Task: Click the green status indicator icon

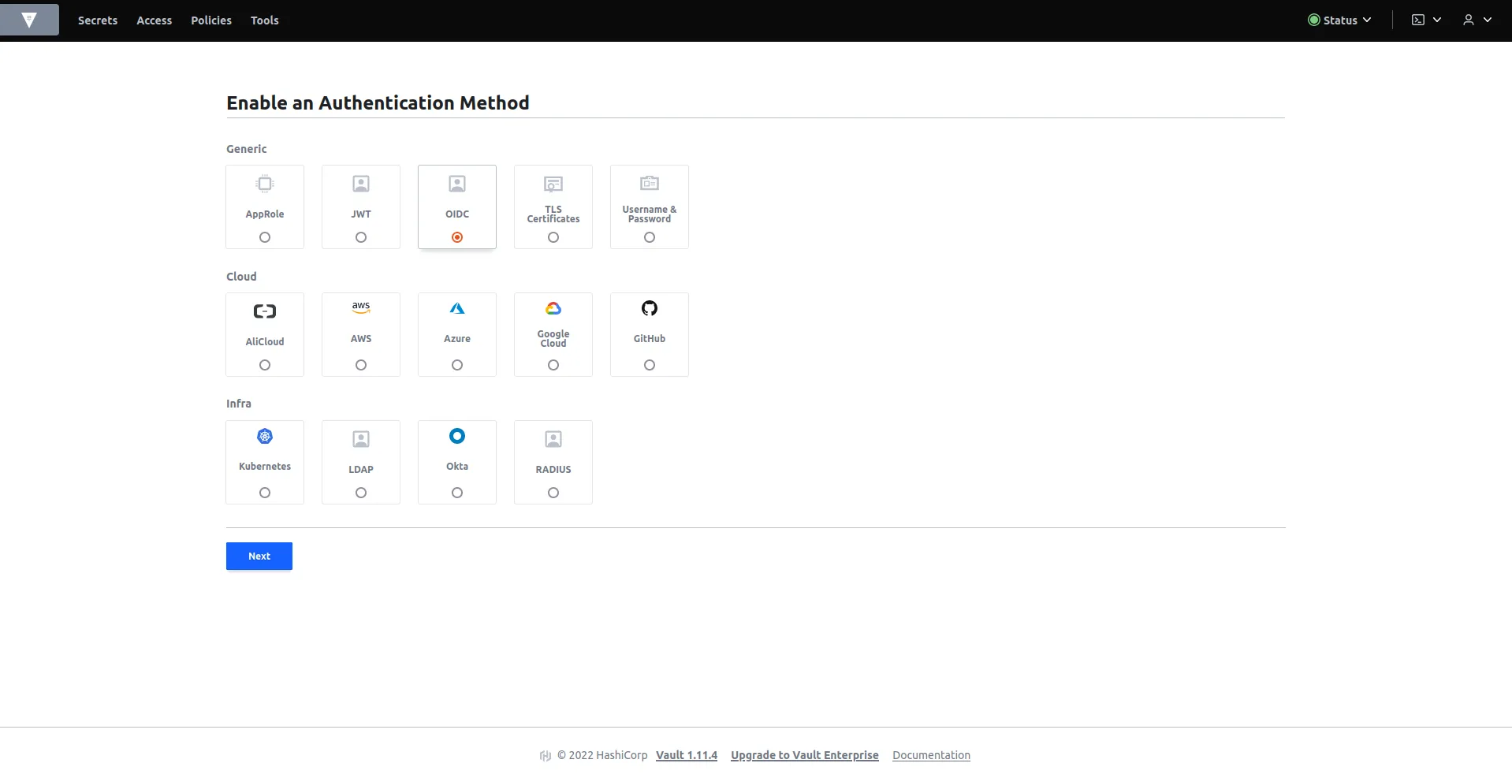Action: (1314, 20)
